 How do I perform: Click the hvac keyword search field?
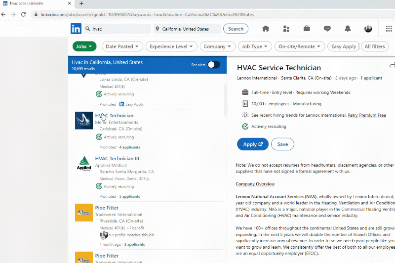117,29
